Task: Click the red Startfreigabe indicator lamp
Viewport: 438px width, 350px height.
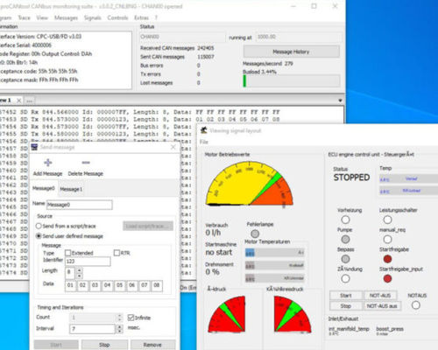Action: [387, 259]
